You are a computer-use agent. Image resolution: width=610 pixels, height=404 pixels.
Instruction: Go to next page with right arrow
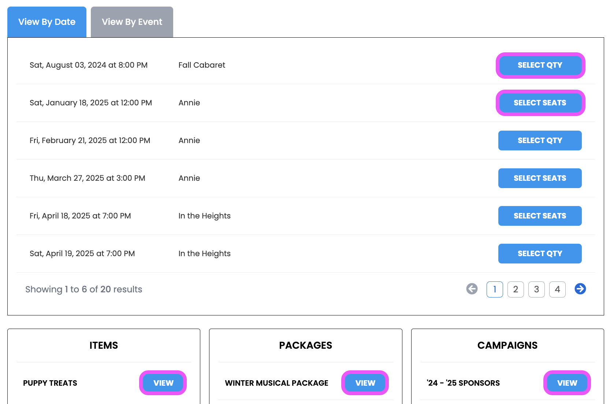point(580,289)
